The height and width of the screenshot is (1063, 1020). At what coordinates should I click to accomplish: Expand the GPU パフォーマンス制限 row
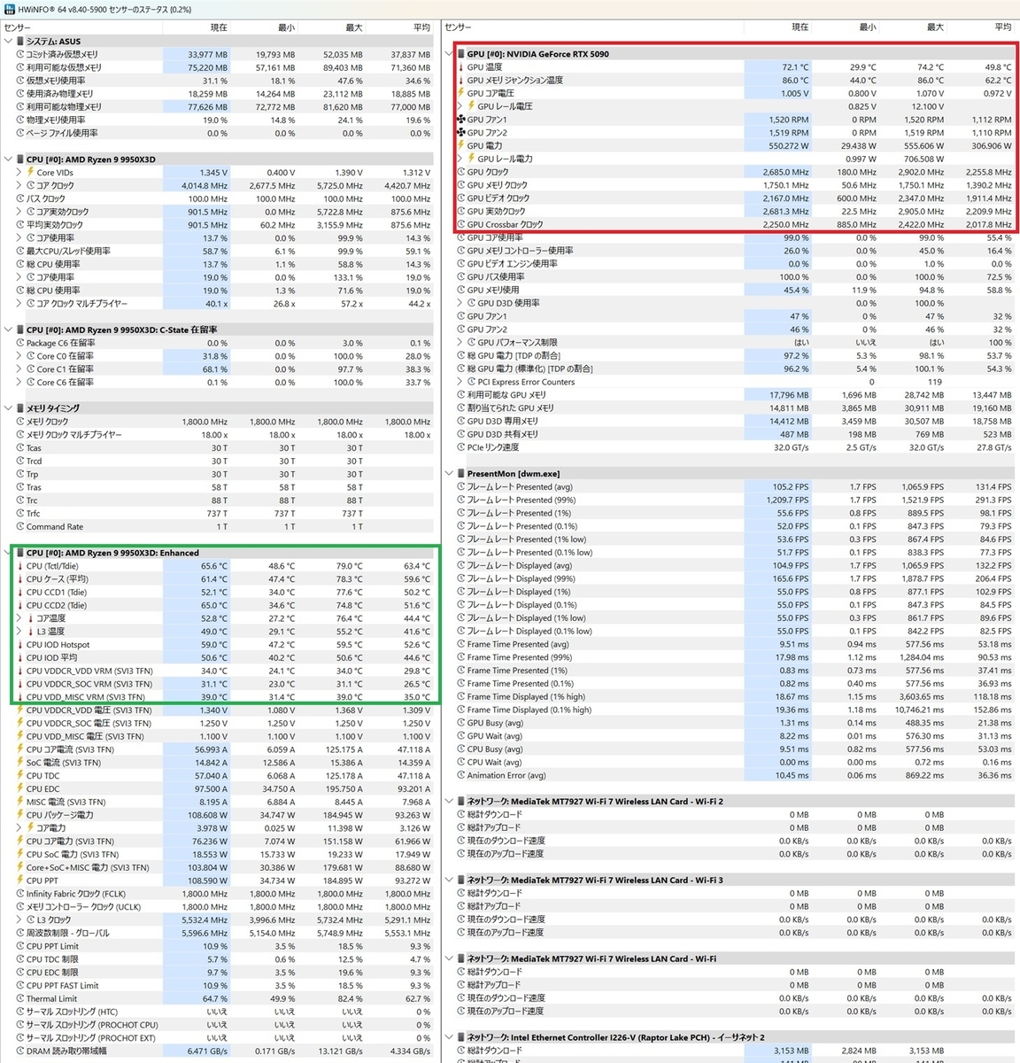click(x=460, y=342)
